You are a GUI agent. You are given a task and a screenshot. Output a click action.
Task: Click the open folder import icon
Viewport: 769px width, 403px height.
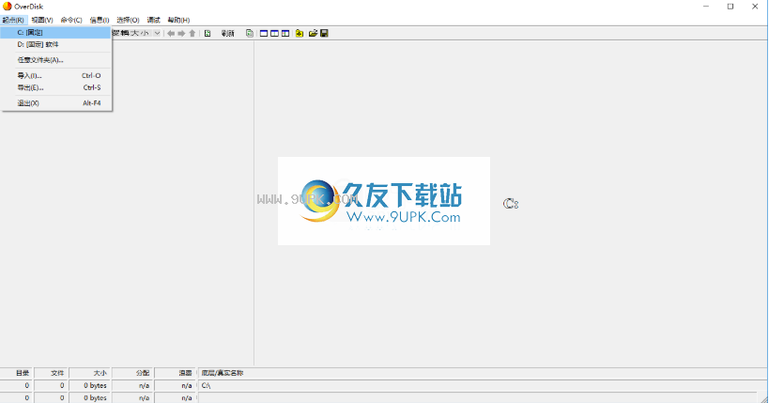click(x=313, y=34)
